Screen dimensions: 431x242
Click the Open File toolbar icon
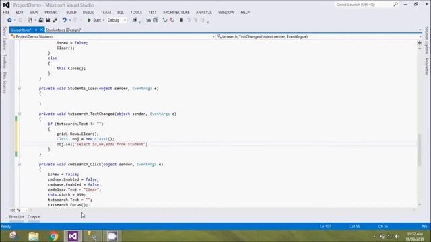point(41,20)
